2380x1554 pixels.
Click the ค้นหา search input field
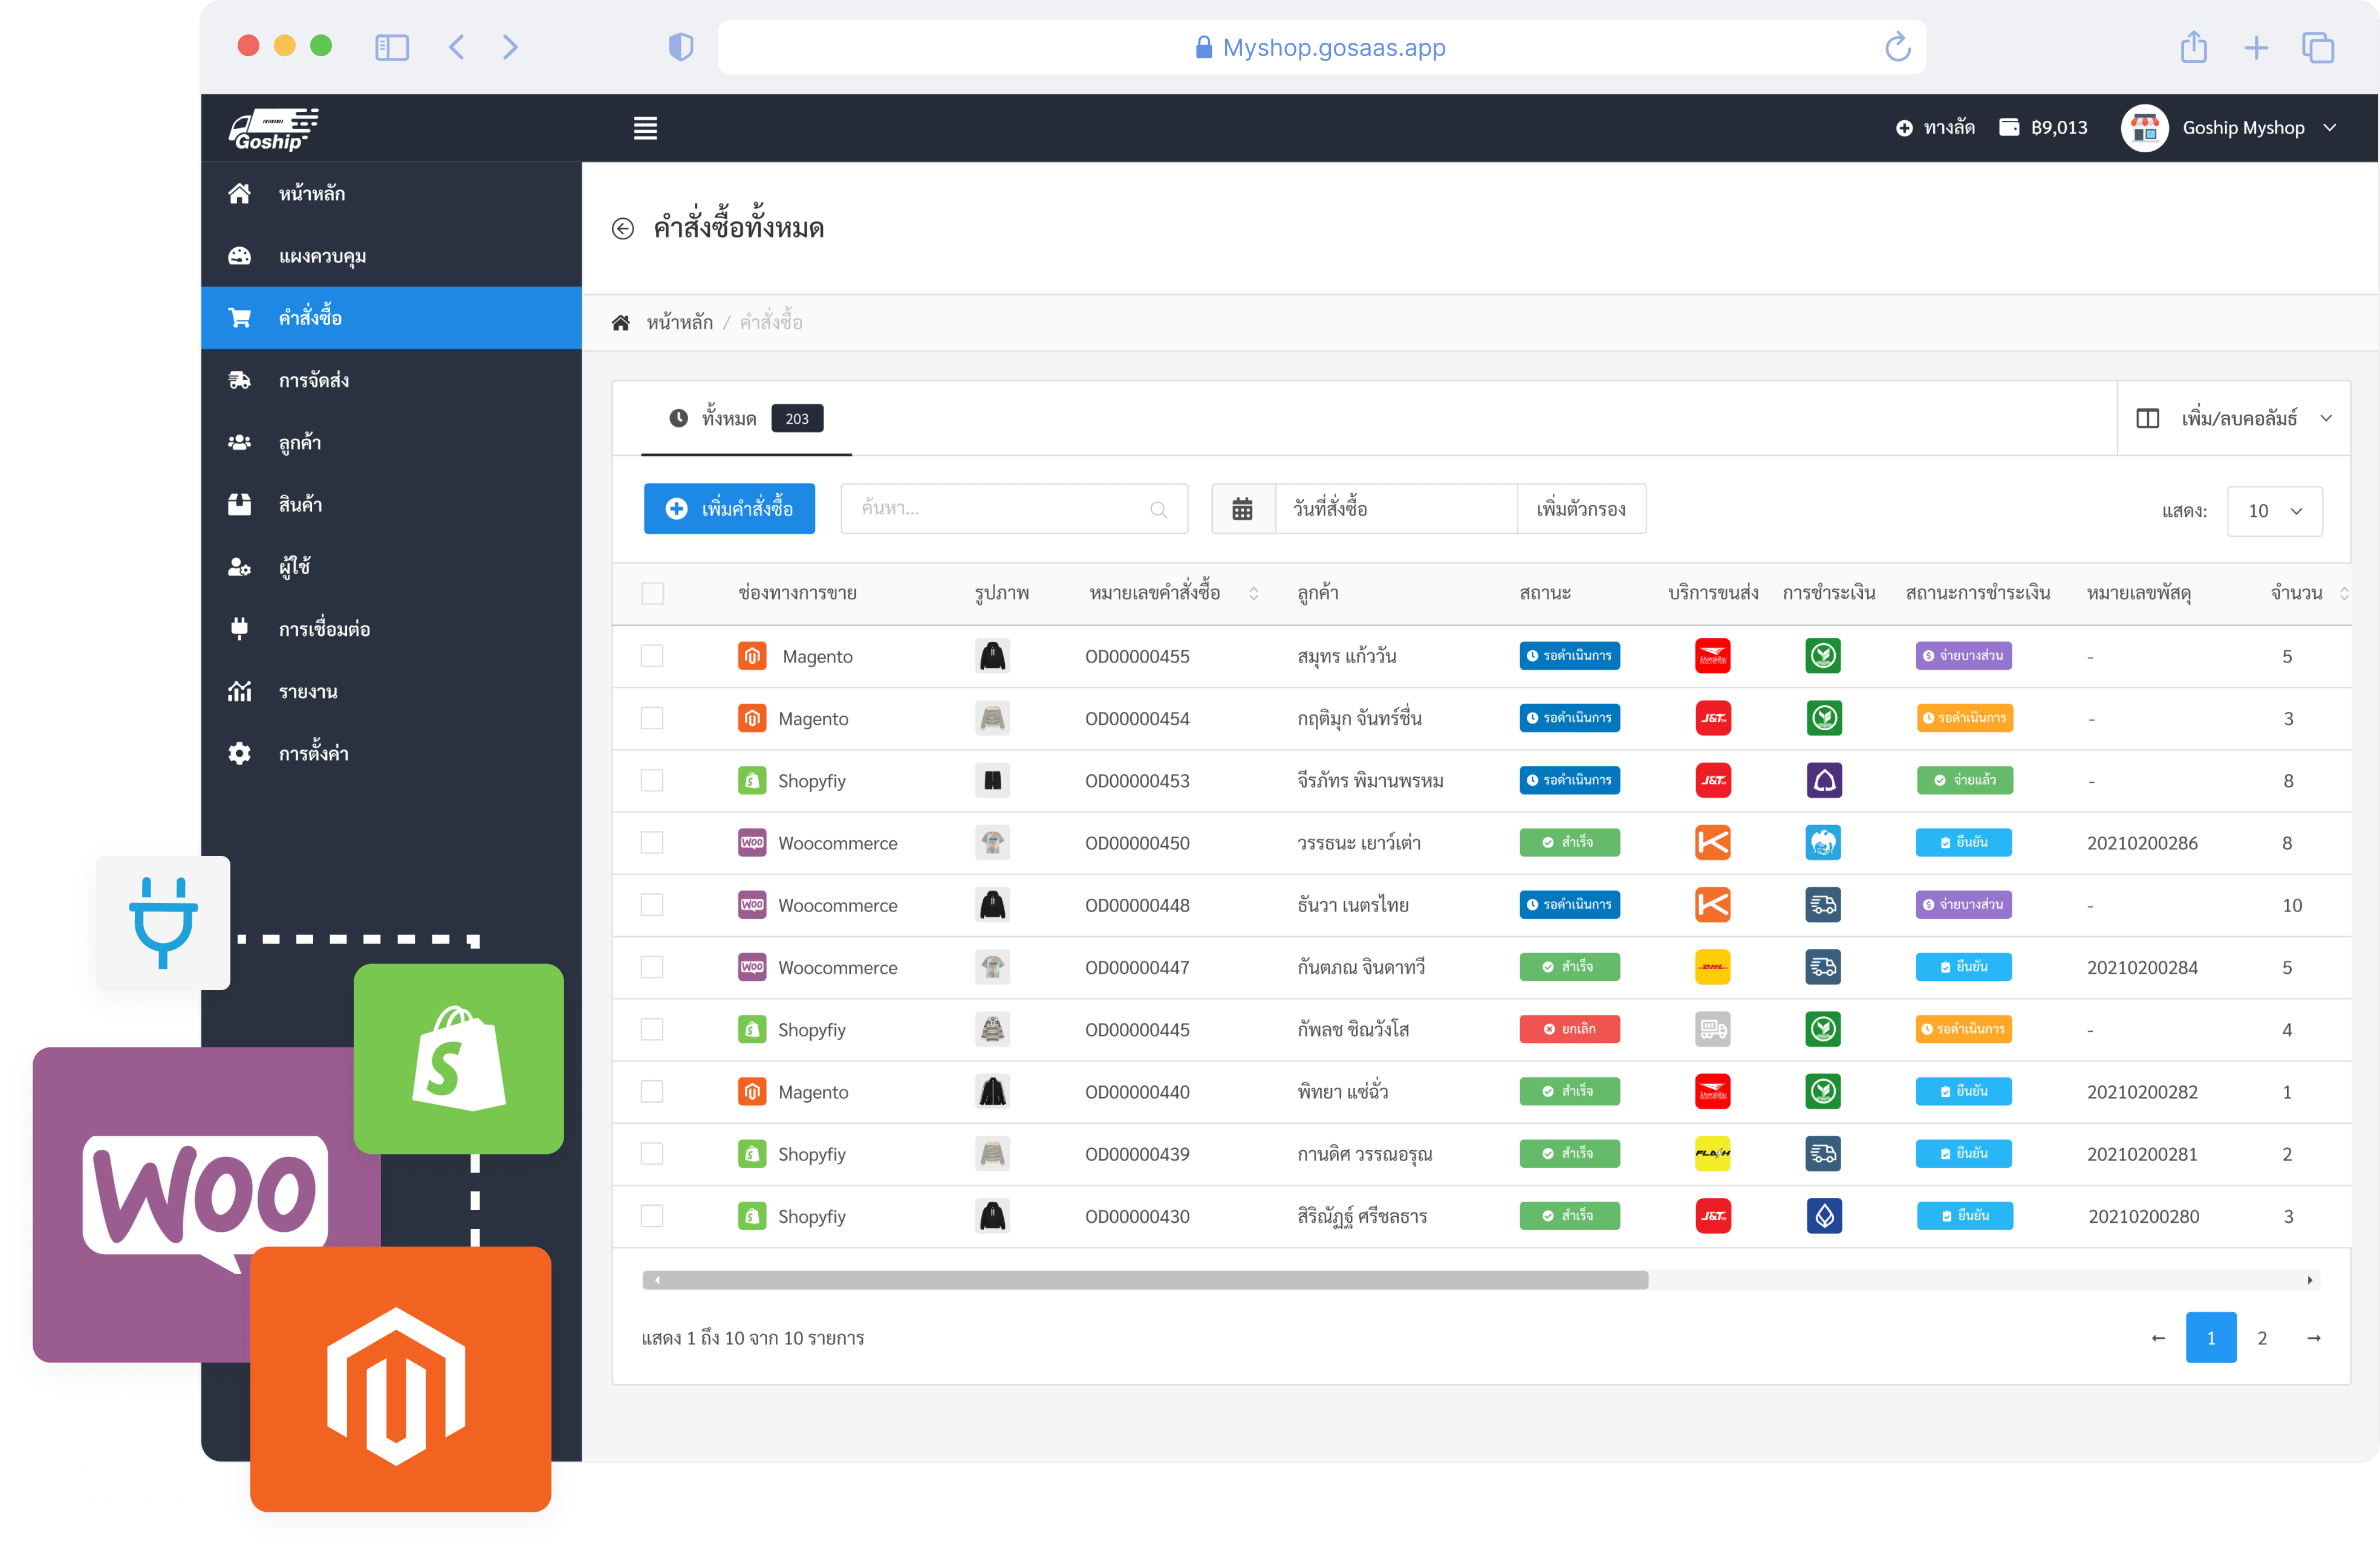[x=1014, y=509]
